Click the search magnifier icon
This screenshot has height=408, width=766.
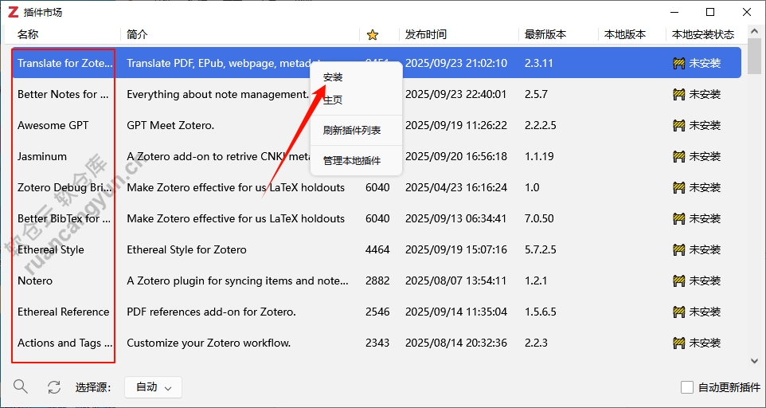click(x=21, y=386)
